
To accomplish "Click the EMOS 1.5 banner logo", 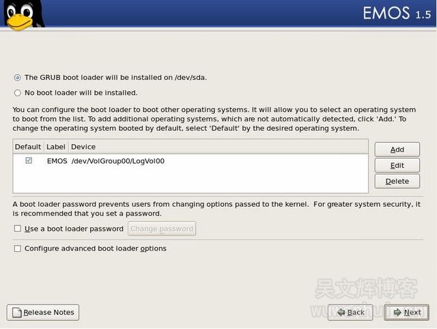I will point(397,14).
